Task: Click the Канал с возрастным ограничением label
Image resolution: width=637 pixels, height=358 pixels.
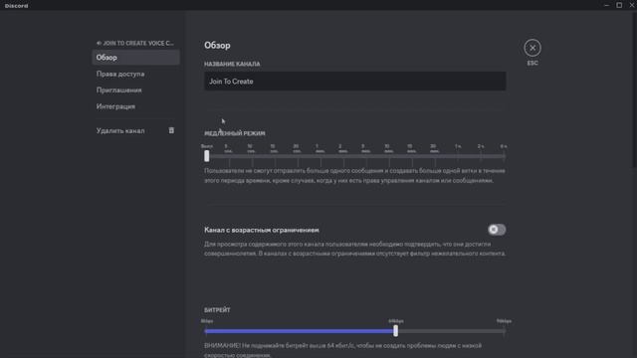Action: (261, 230)
